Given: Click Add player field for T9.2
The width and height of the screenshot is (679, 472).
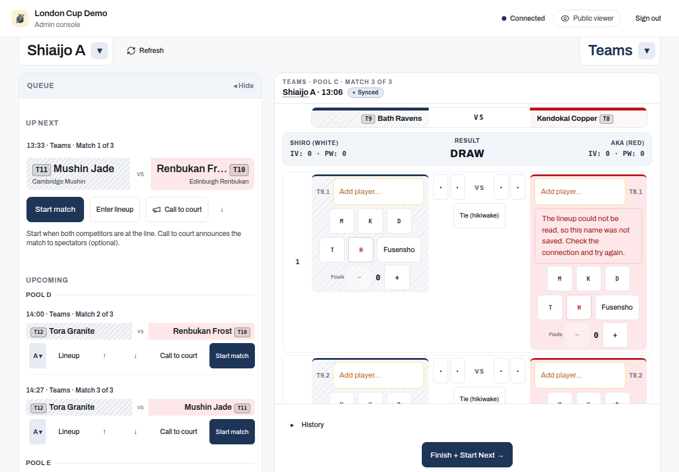Looking at the screenshot, I should (x=379, y=375).
